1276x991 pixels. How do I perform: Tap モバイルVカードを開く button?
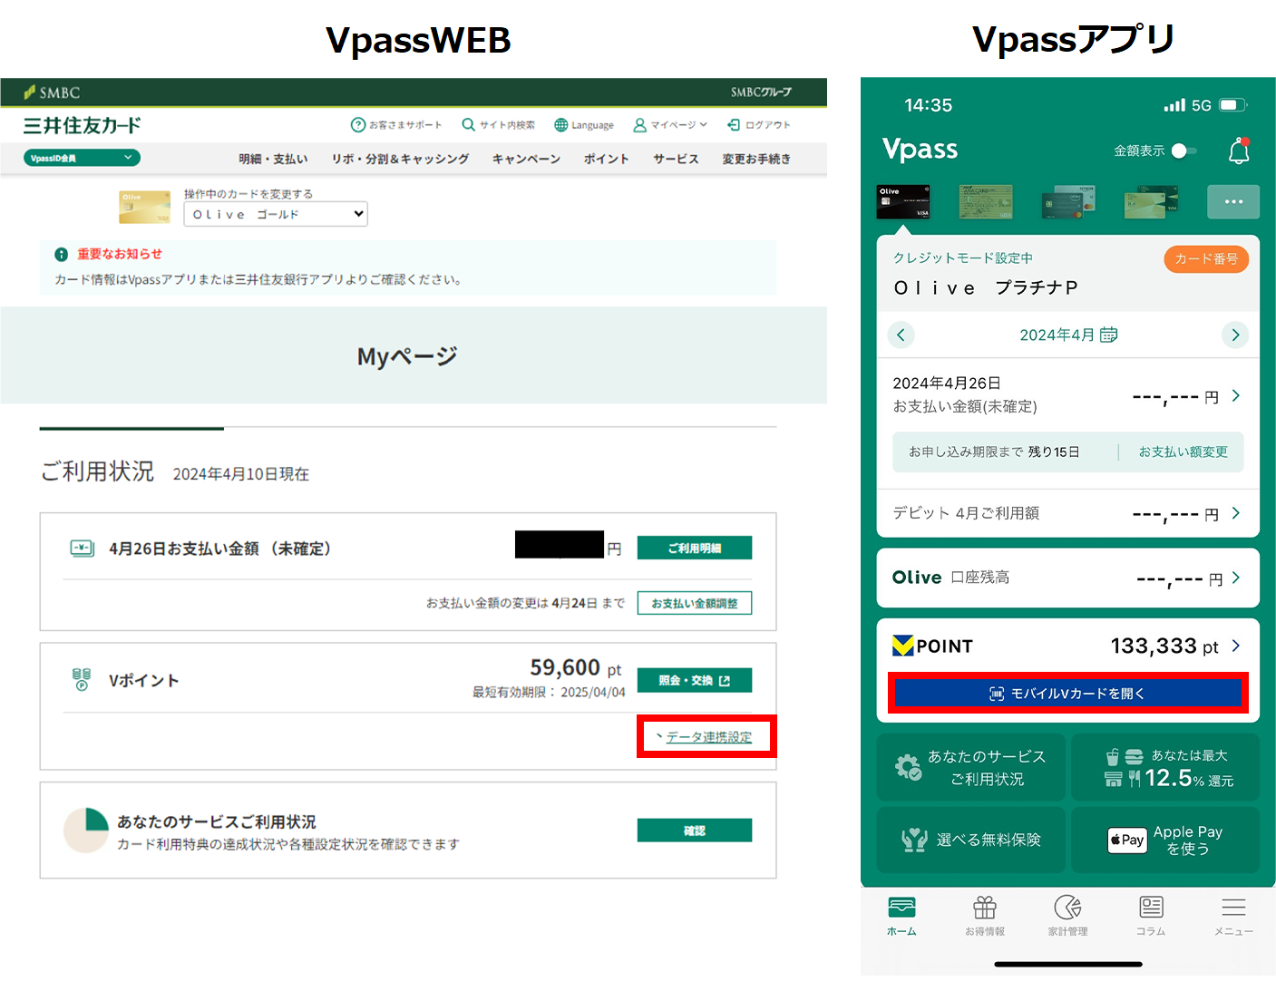1067,693
